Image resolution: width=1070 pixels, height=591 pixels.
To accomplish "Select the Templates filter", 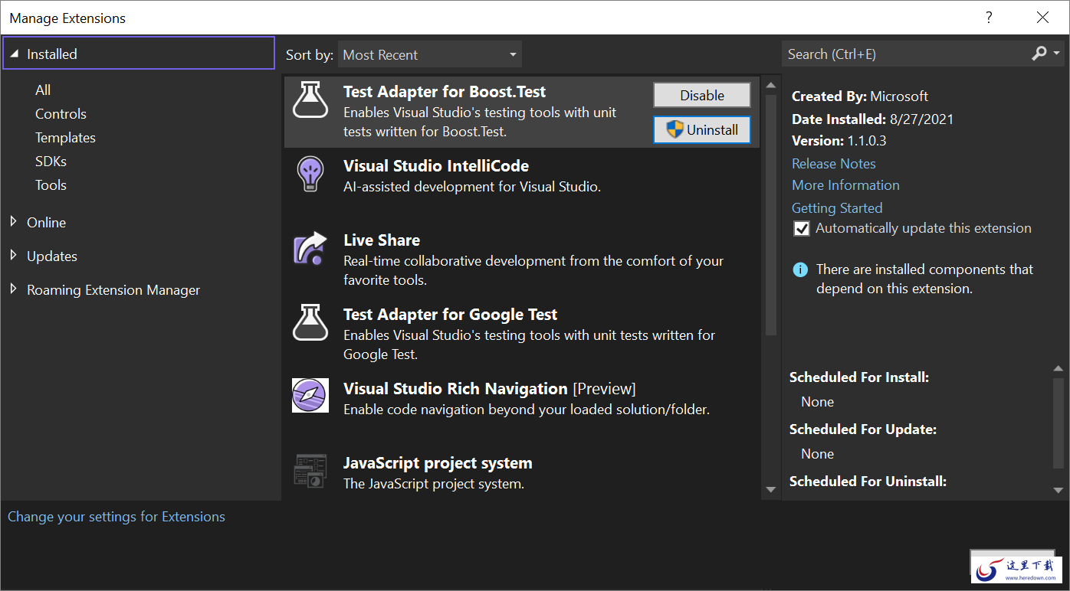I will tap(65, 137).
